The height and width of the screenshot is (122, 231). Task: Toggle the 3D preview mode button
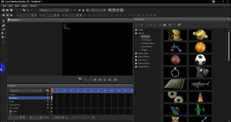(115, 80)
